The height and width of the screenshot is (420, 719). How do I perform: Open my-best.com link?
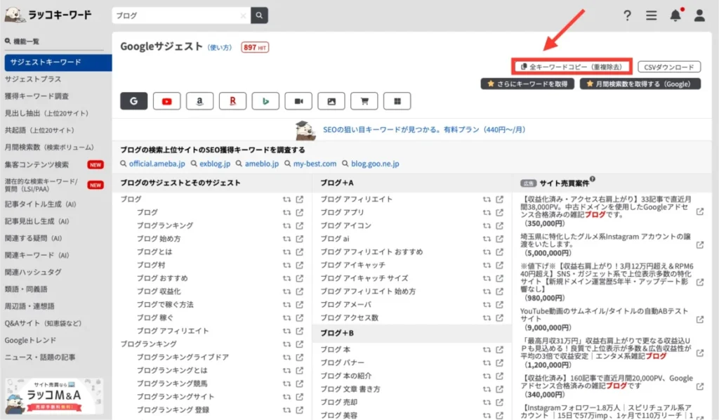[315, 164]
